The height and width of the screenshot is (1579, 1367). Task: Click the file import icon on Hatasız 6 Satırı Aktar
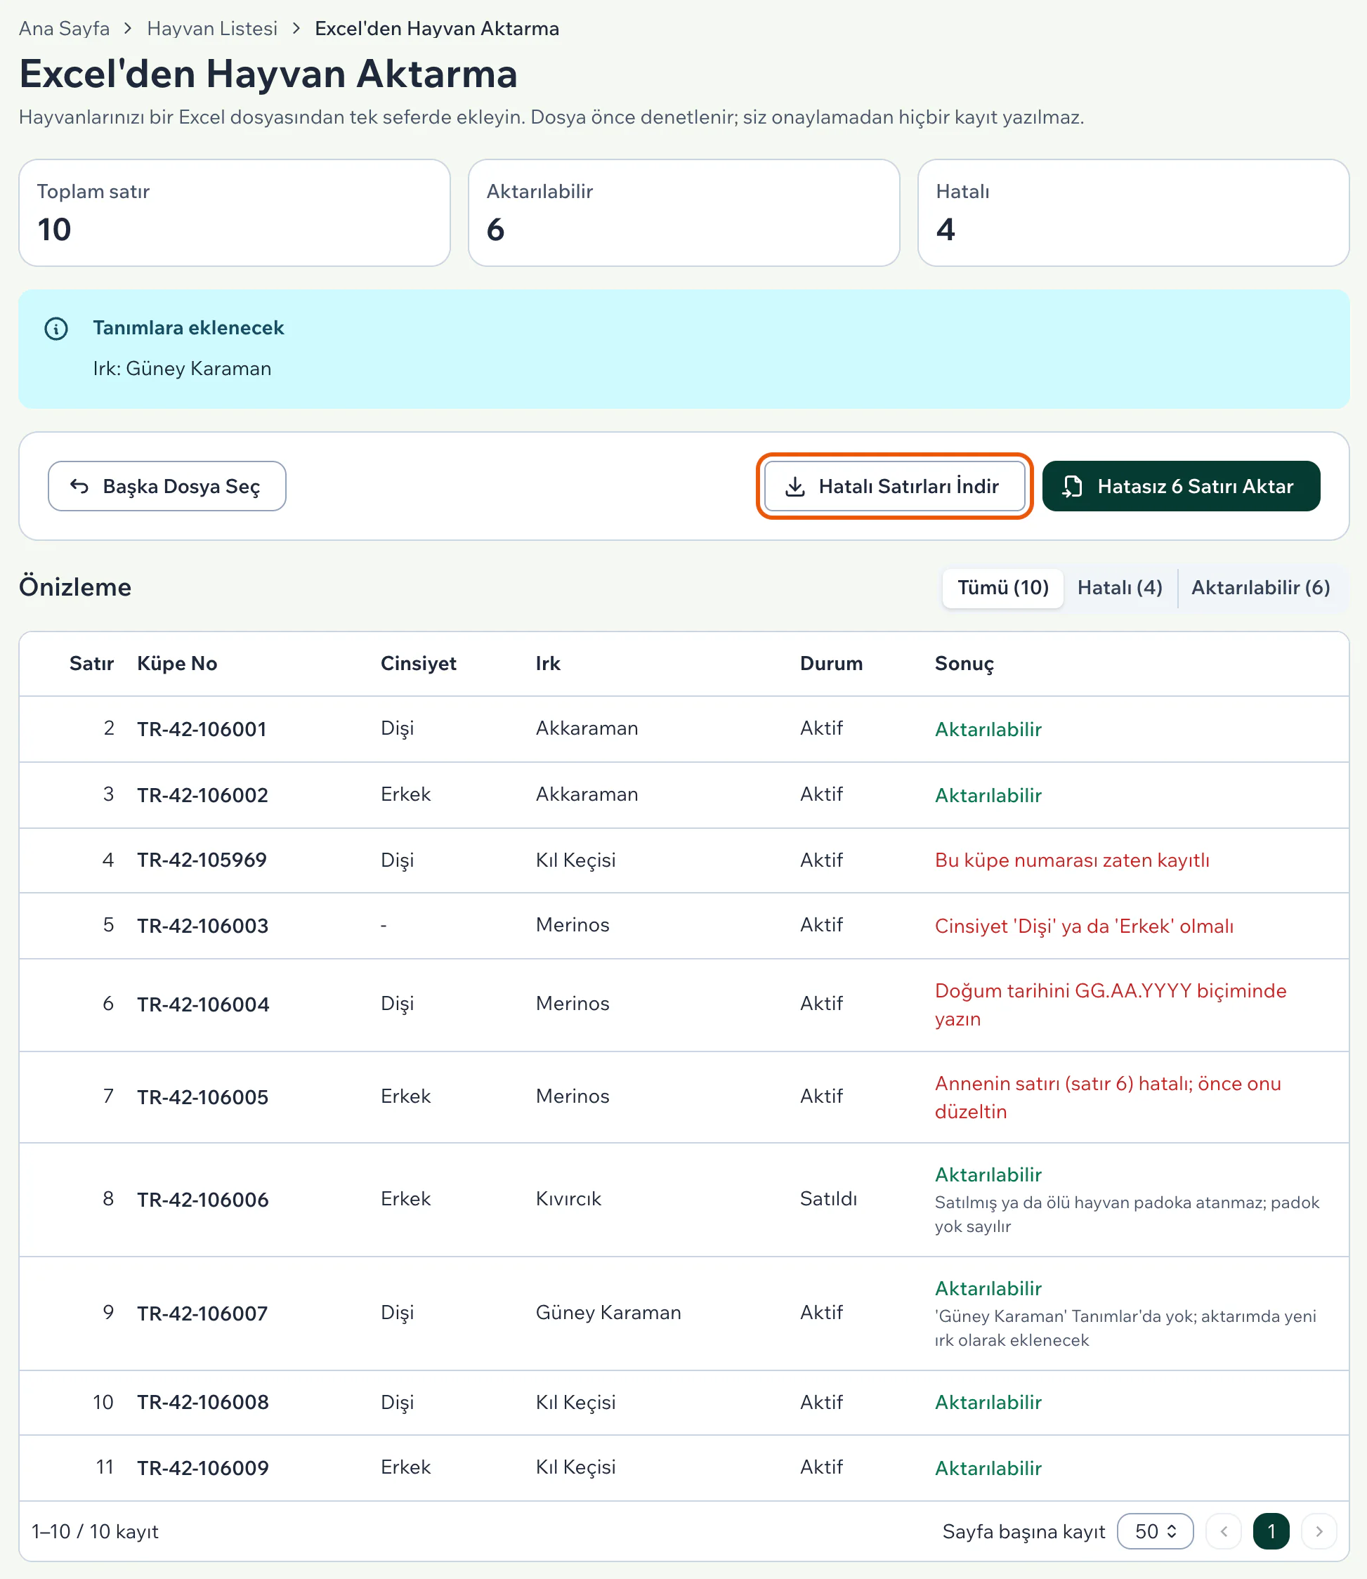1073,486
